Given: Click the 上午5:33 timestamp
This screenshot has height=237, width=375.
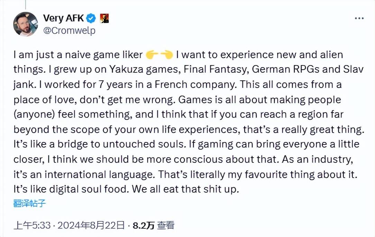Looking at the screenshot, I should (32, 225).
